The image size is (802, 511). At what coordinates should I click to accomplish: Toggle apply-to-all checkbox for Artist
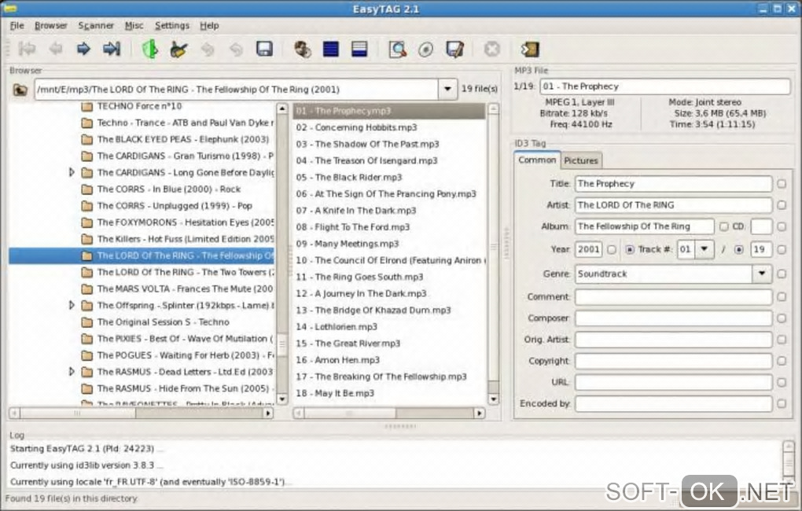coord(782,205)
